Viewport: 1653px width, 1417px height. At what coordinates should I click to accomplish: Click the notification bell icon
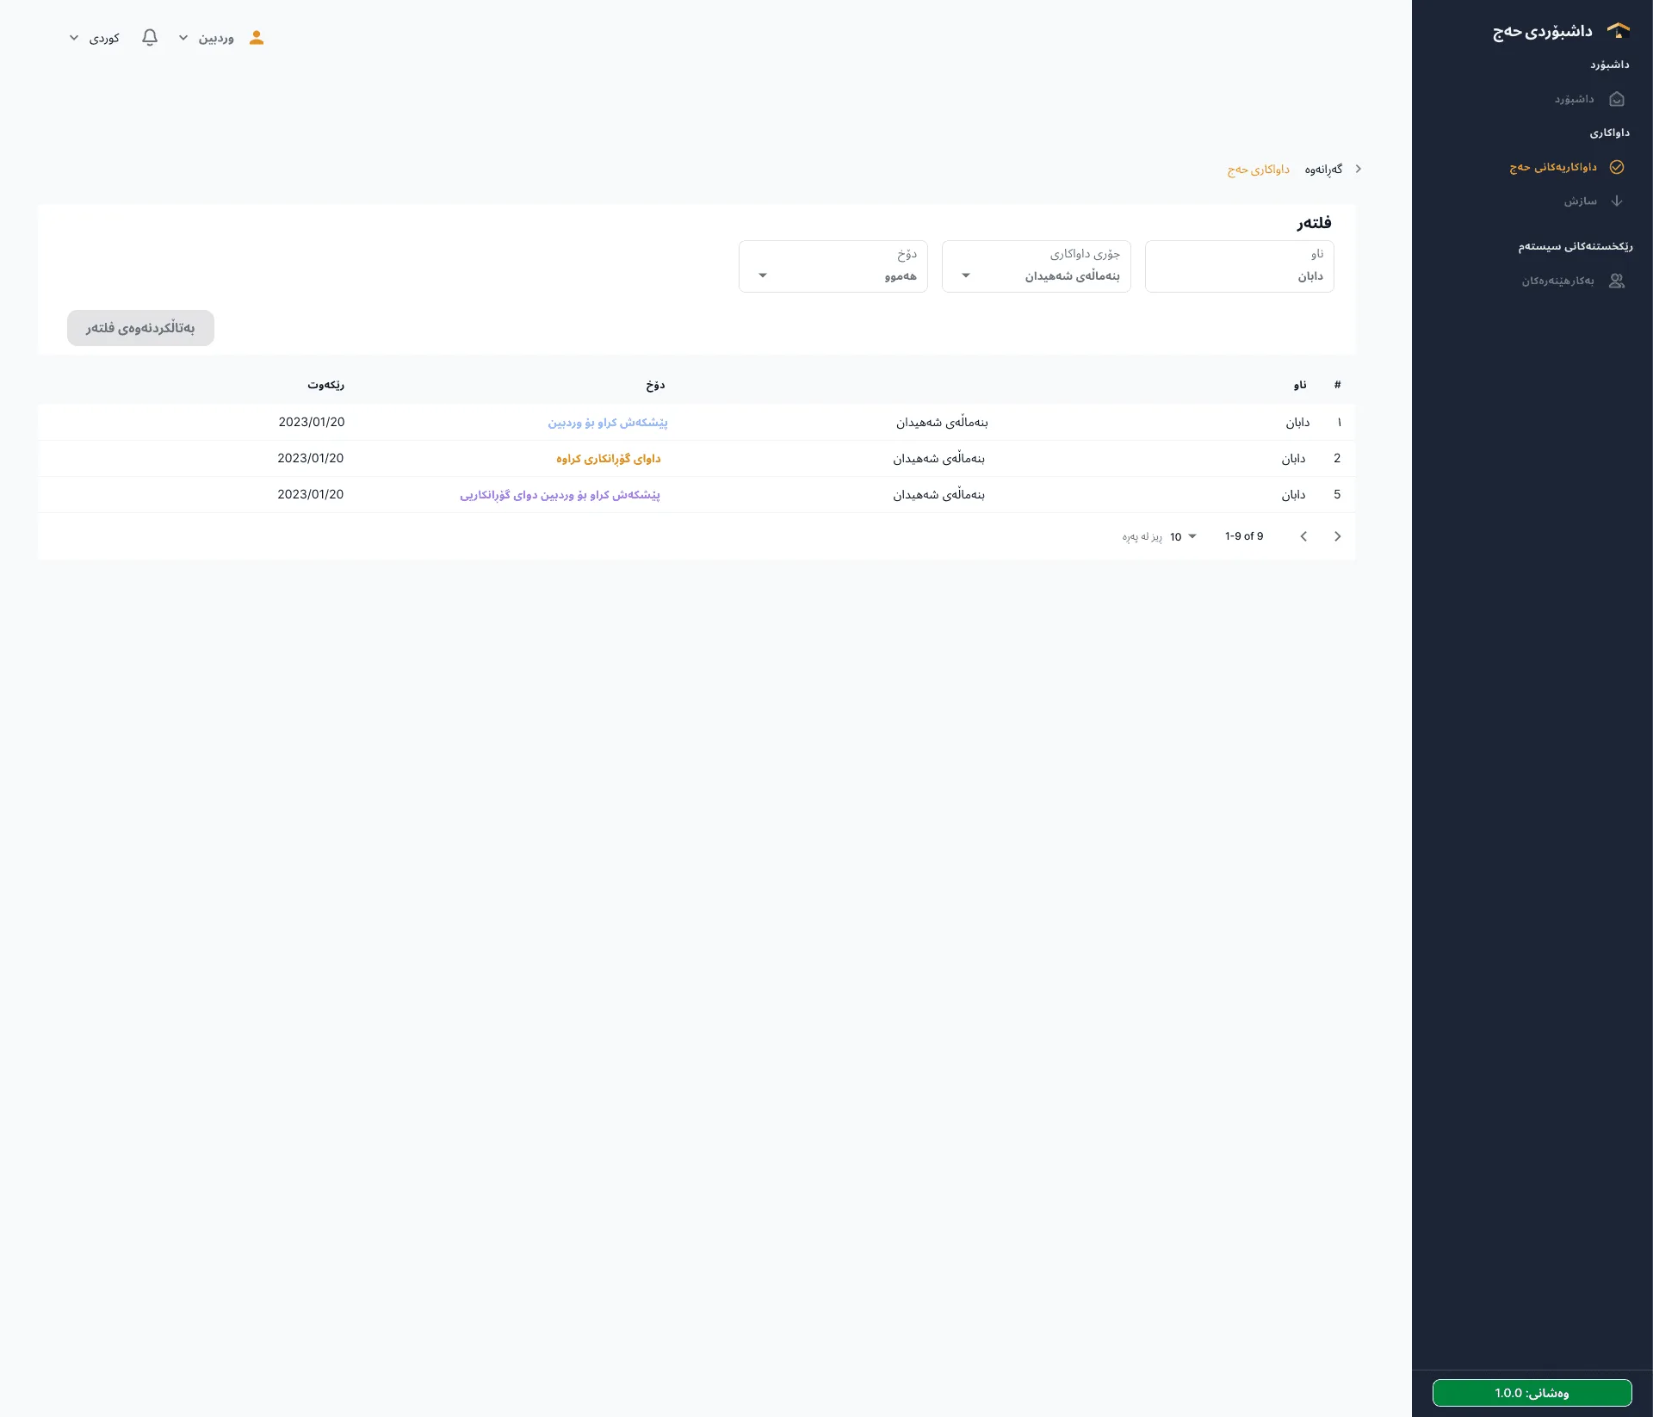(150, 38)
